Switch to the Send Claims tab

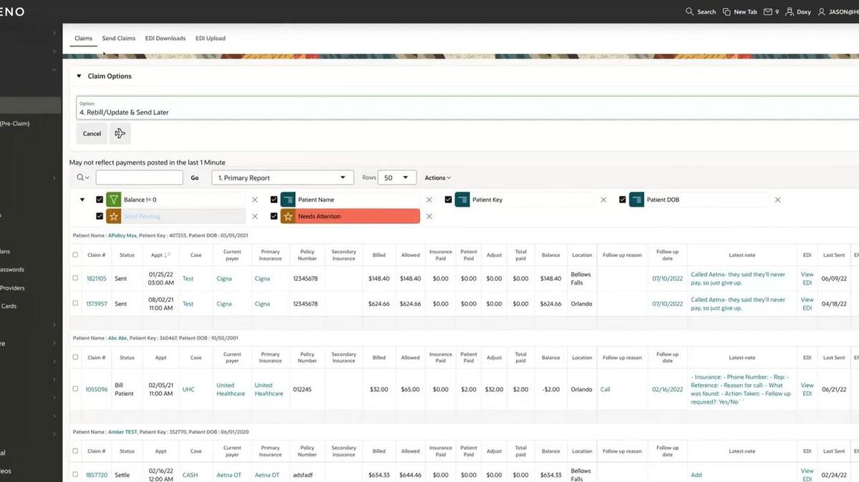point(119,39)
